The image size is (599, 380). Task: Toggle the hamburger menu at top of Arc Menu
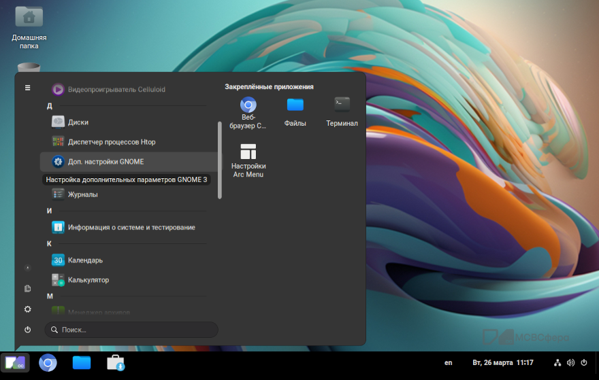click(x=28, y=88)
